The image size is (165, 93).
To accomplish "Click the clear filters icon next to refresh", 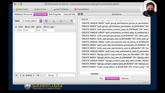I will [x=54, y=21].
